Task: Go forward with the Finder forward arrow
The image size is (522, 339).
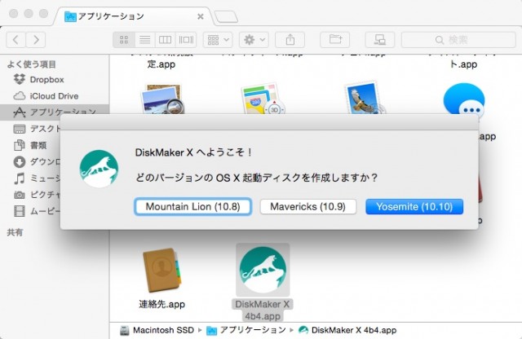Action: [x=36, y=40]
